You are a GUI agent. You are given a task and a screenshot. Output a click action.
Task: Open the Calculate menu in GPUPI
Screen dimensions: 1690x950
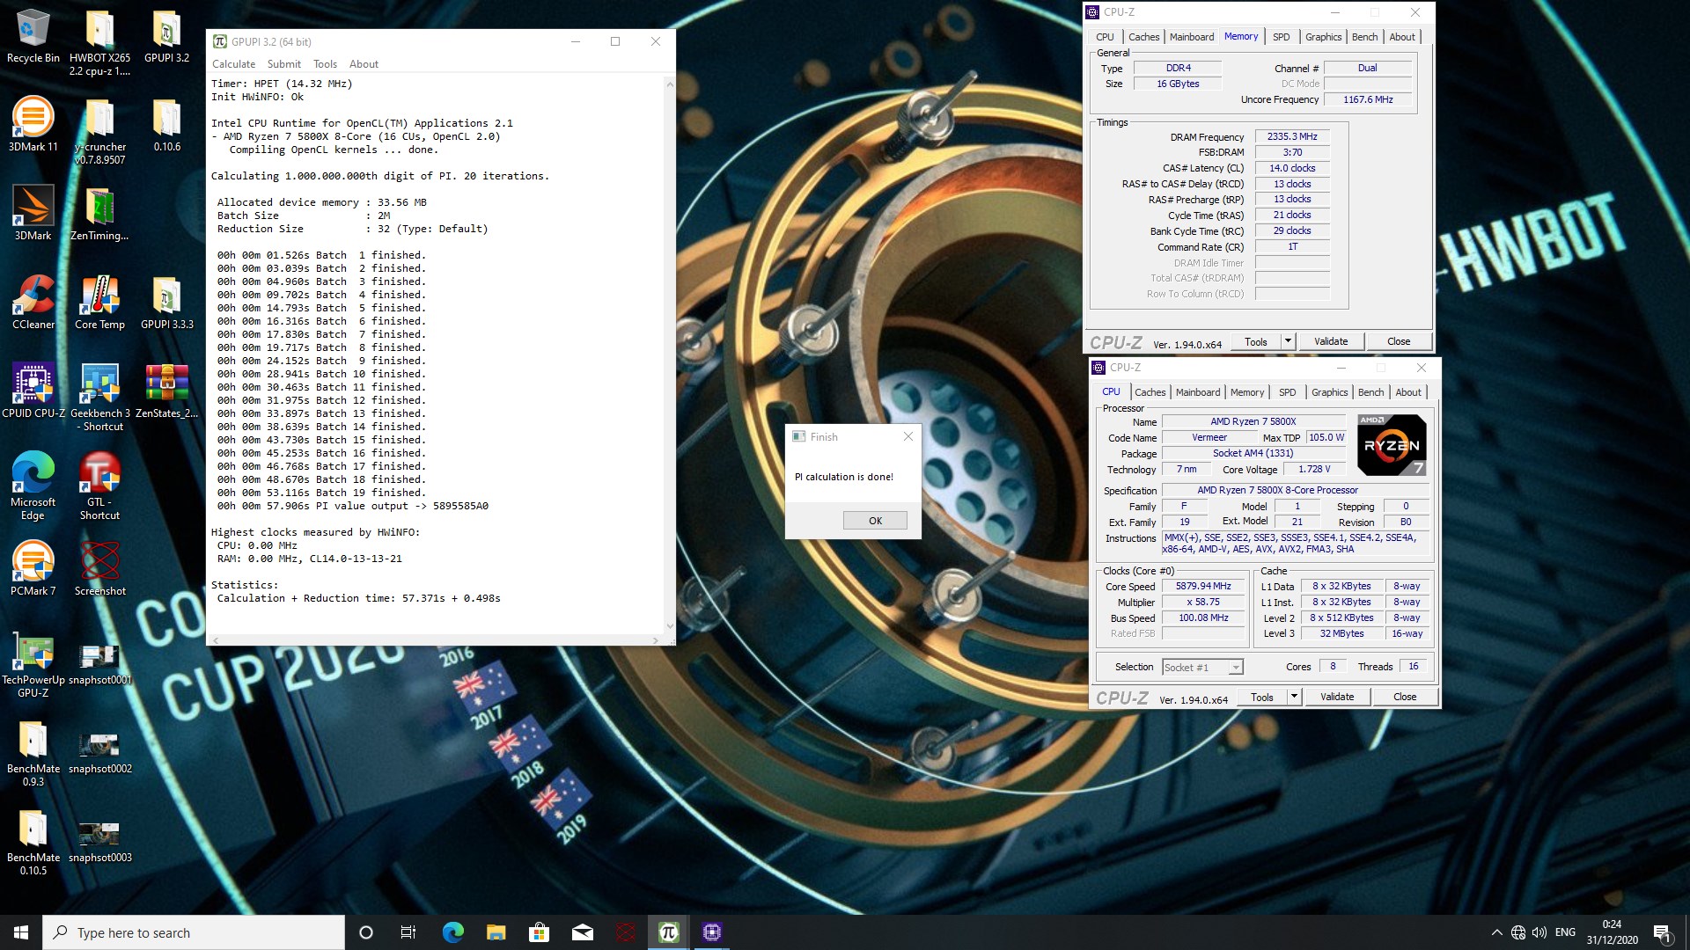click(x=233, y=64)
